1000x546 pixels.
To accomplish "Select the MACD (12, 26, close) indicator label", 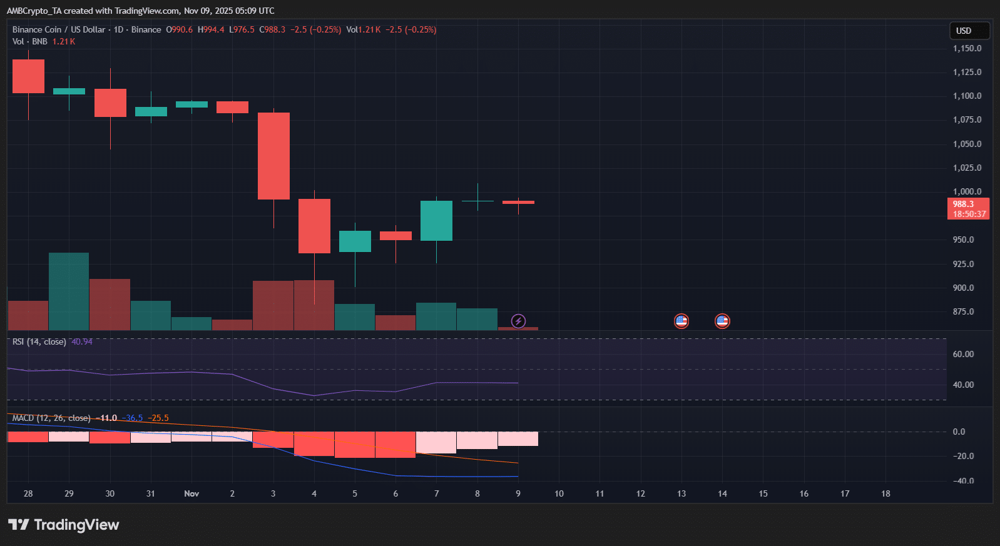I will point(51,418).
